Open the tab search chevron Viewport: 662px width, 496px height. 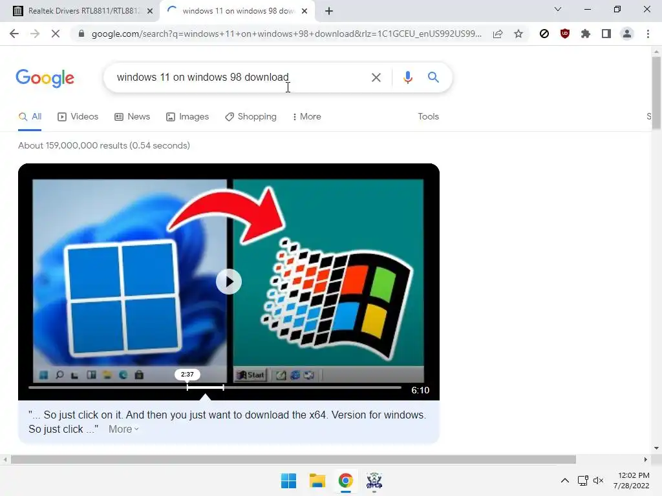[558, 9]
